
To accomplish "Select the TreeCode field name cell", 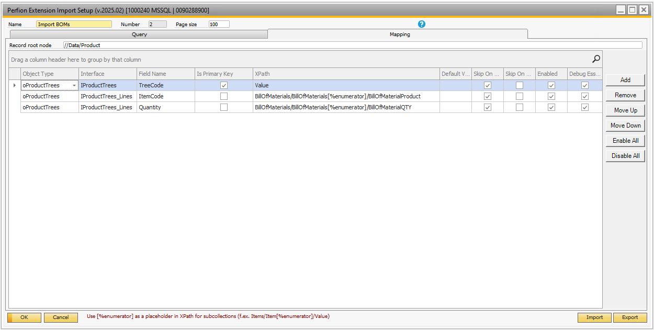I will 166,85.
